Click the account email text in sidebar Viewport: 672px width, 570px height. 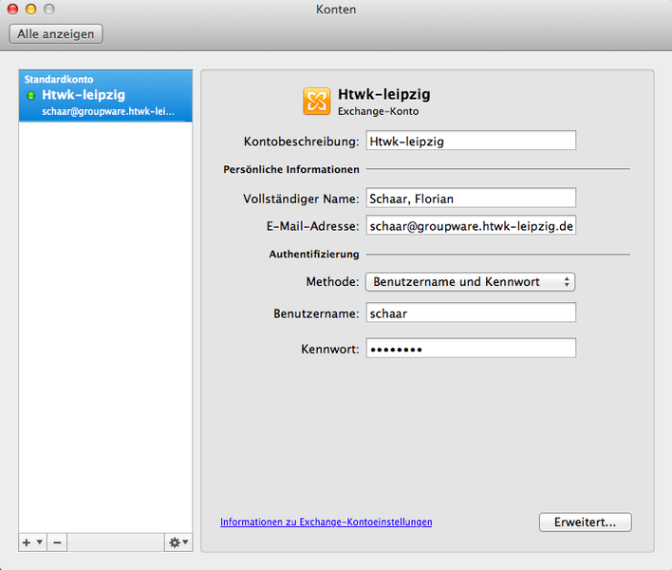(108, 111)
